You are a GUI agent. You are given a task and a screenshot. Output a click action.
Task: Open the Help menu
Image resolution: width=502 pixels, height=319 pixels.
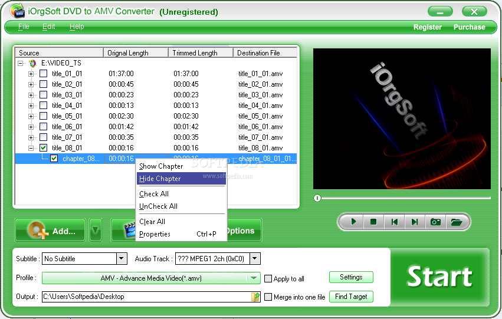(x=77, y=27)
